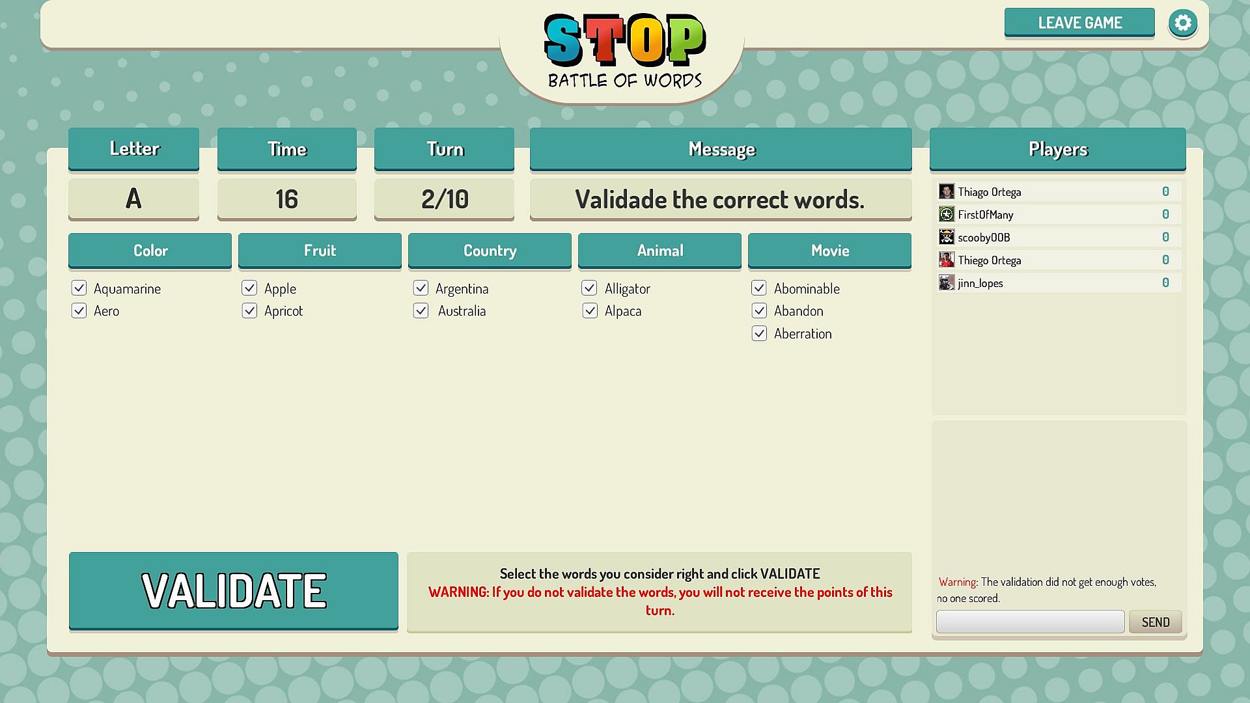Deselect the Alpaca animal checkbox

point(590,310)
